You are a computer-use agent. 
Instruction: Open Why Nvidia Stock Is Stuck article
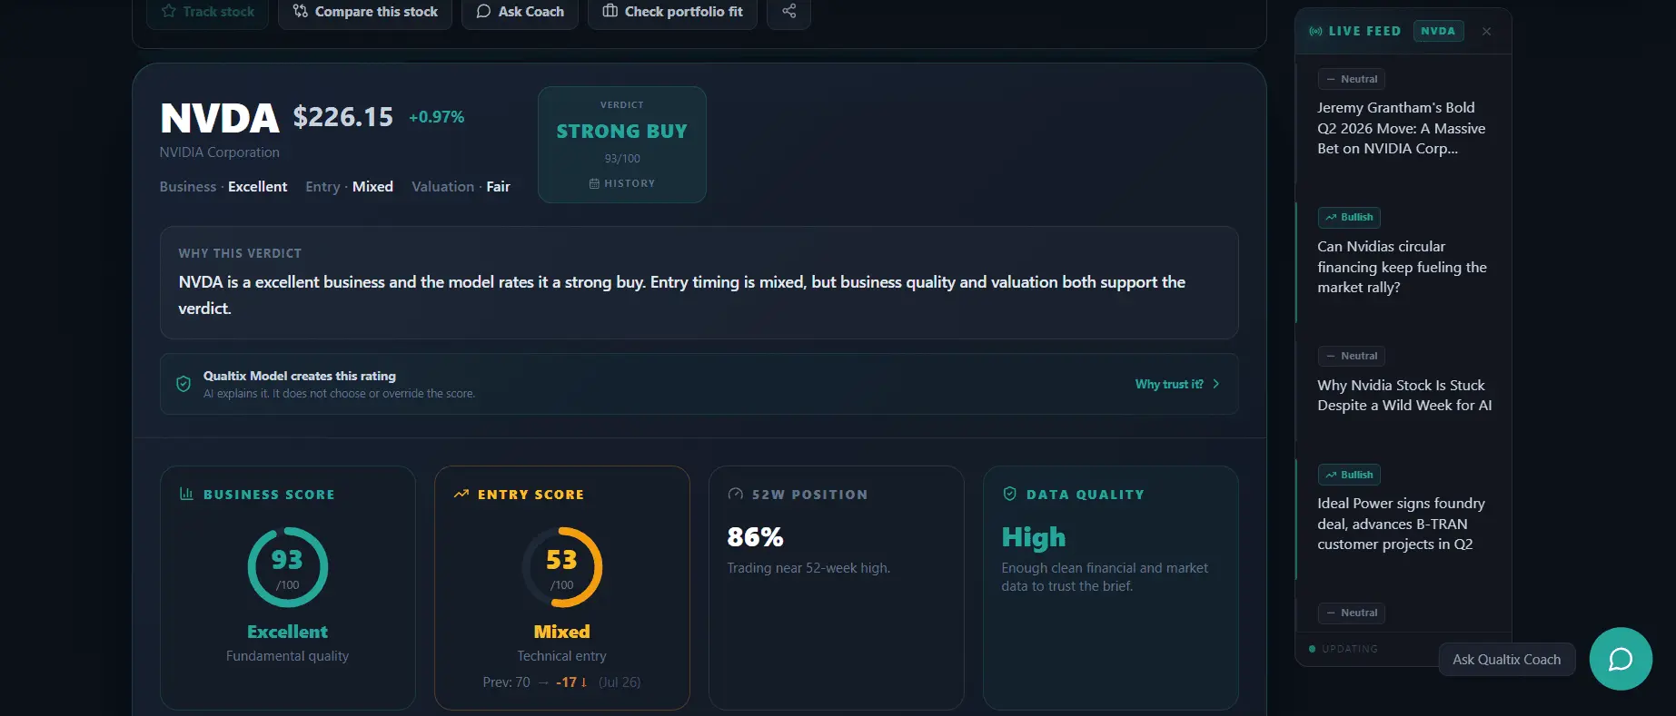click(x=1404, y=395)
